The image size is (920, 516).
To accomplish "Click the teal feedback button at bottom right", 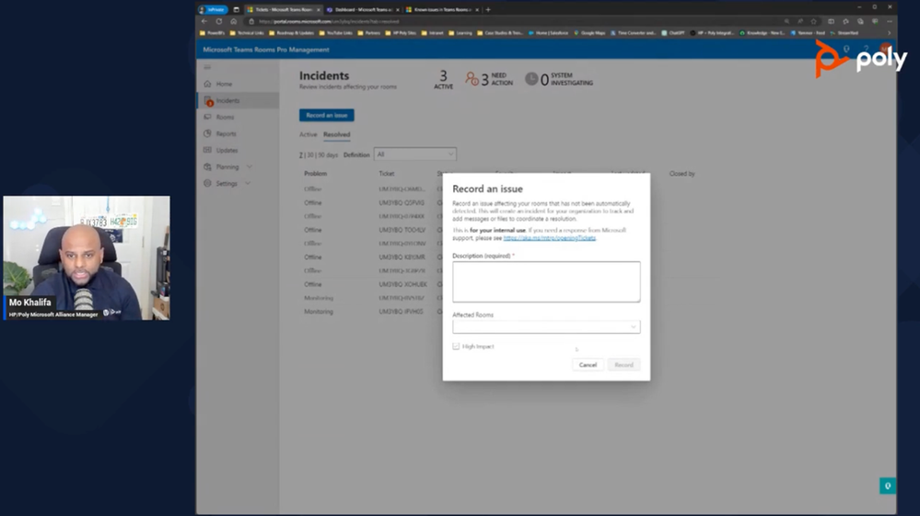I will pos(887,486).
